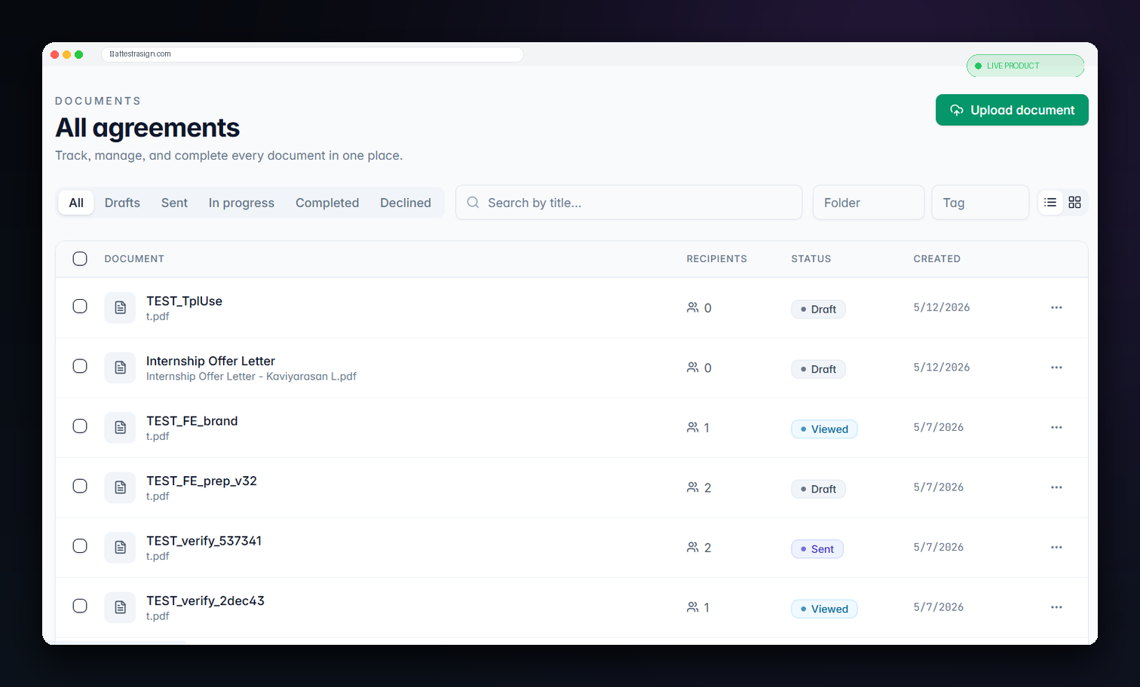
Task: Open the more options menu for TEST_TplUse
Action: point(1056,307)
